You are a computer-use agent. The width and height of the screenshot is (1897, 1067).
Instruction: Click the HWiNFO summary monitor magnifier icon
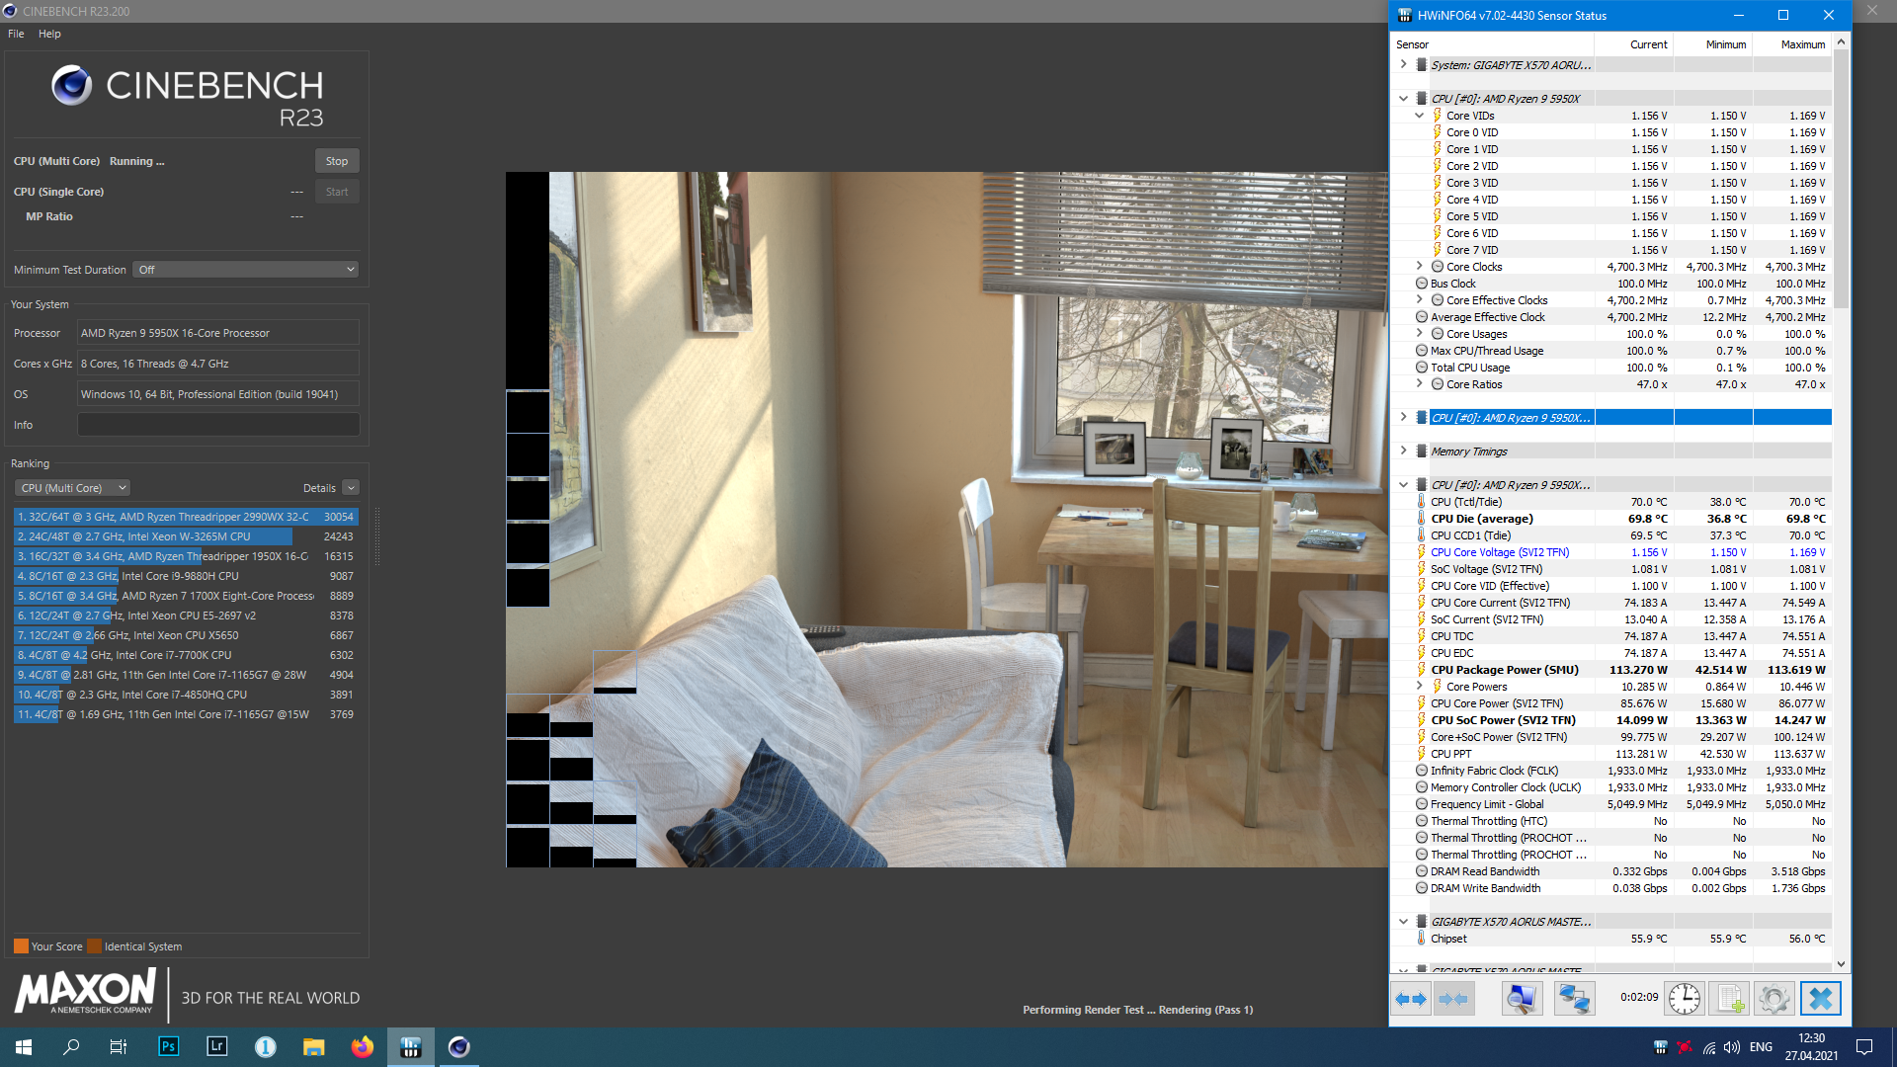click(x=1522, y=999)
